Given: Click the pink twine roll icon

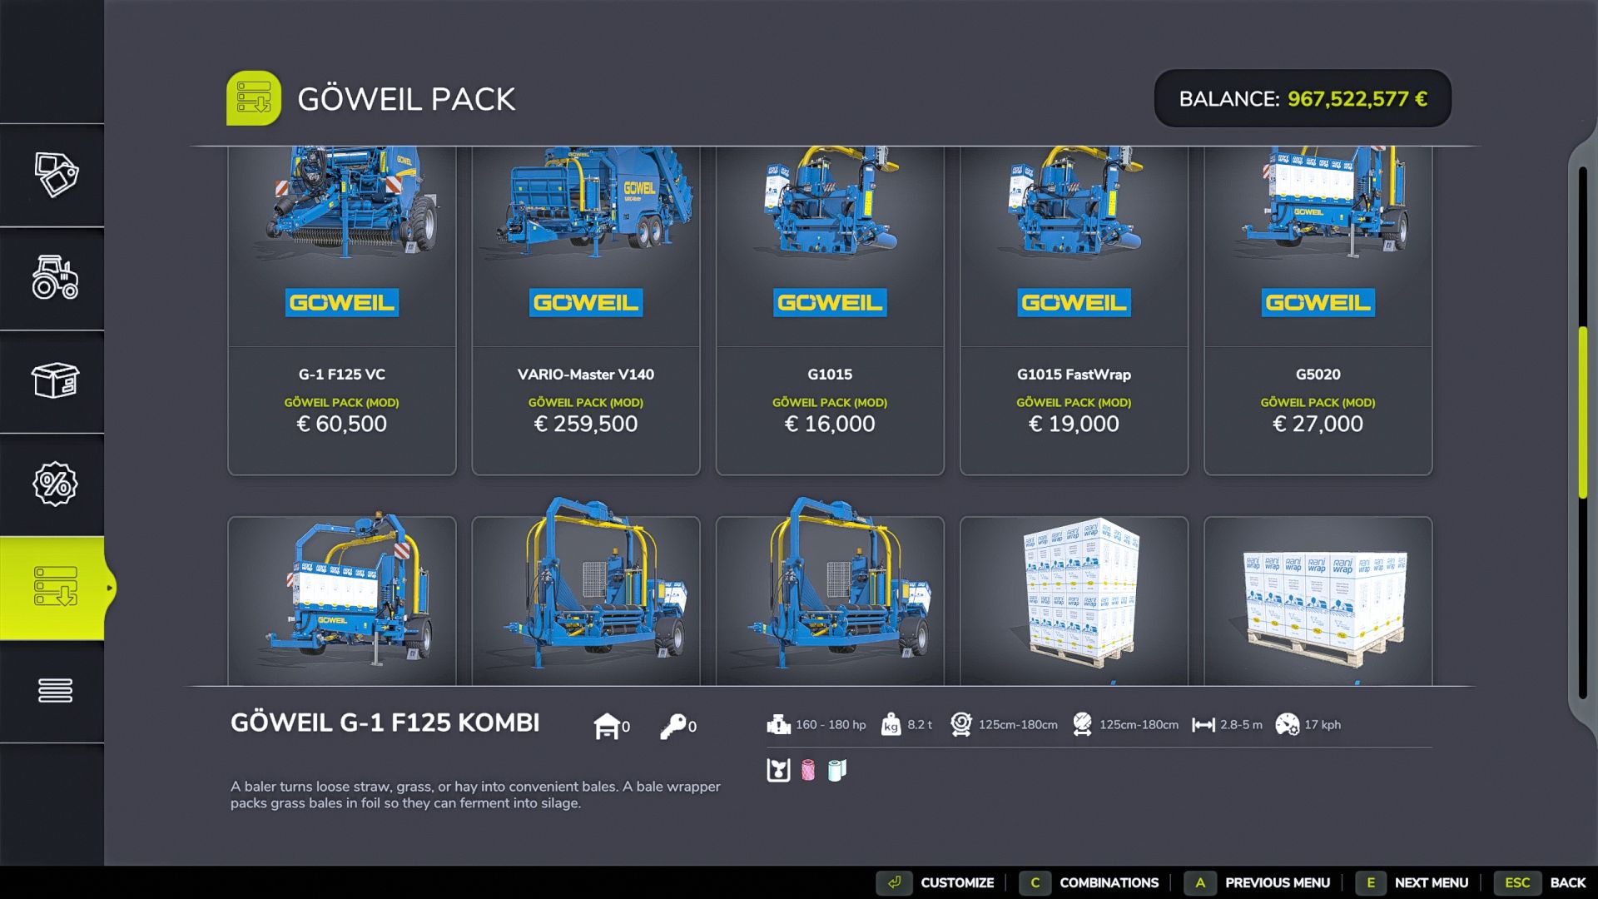Looking at the screenshot, I should coord(808,770).
